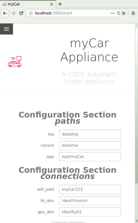Edit the record path field
The width and height of the screenshot is (138, 223).
90,145
